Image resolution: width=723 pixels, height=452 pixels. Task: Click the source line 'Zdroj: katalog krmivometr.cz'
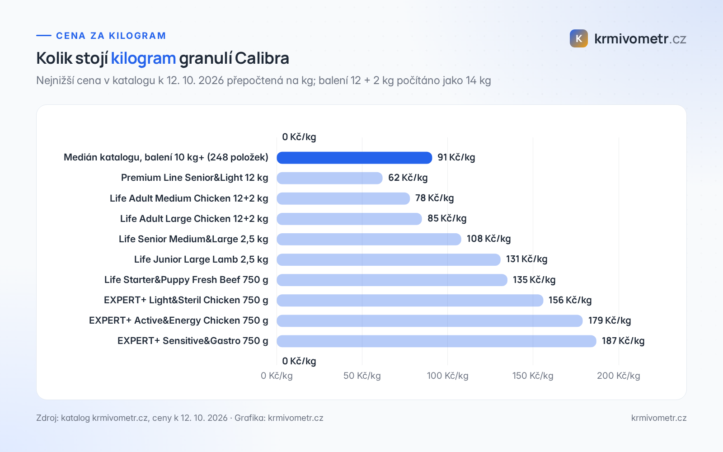(x=180, y=418)
